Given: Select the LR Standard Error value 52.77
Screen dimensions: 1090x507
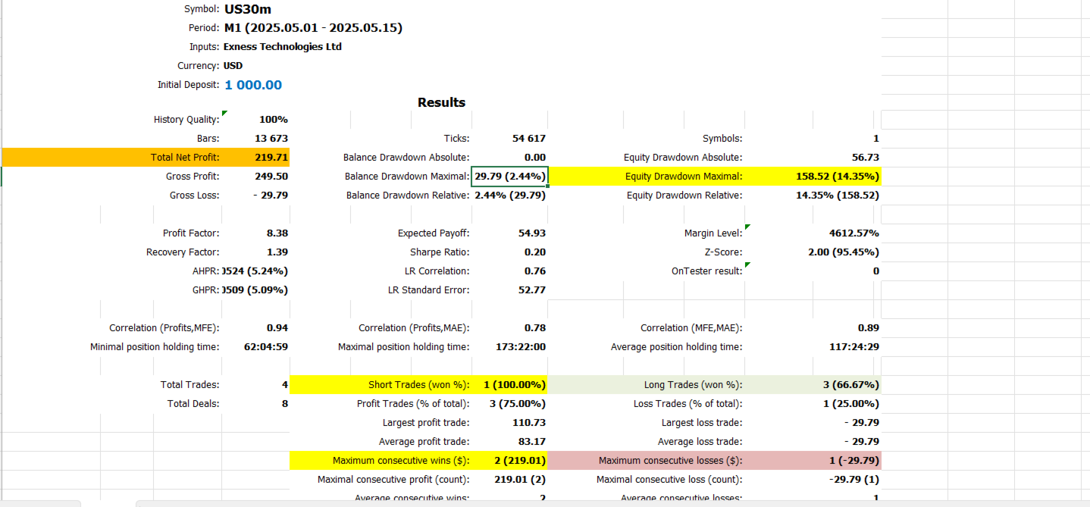Looking at the screenshot, I should 532,290.
